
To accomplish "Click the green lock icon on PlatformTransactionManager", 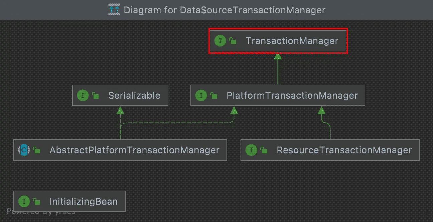I will tap(213, 96).
